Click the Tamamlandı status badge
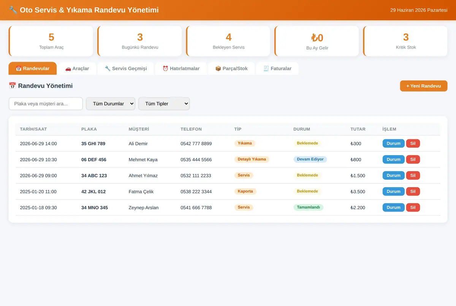Screen dimensions: 456x306 pyautogui.click(x=308, y=207)
